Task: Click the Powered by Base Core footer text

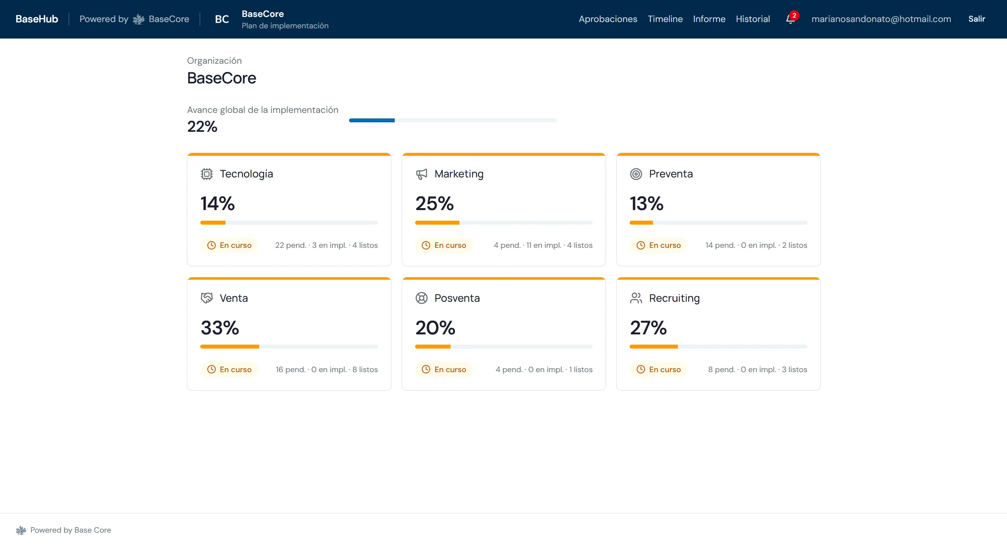Action: click(71, 530)
